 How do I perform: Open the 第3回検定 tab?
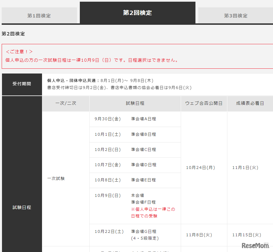(235, 15)
